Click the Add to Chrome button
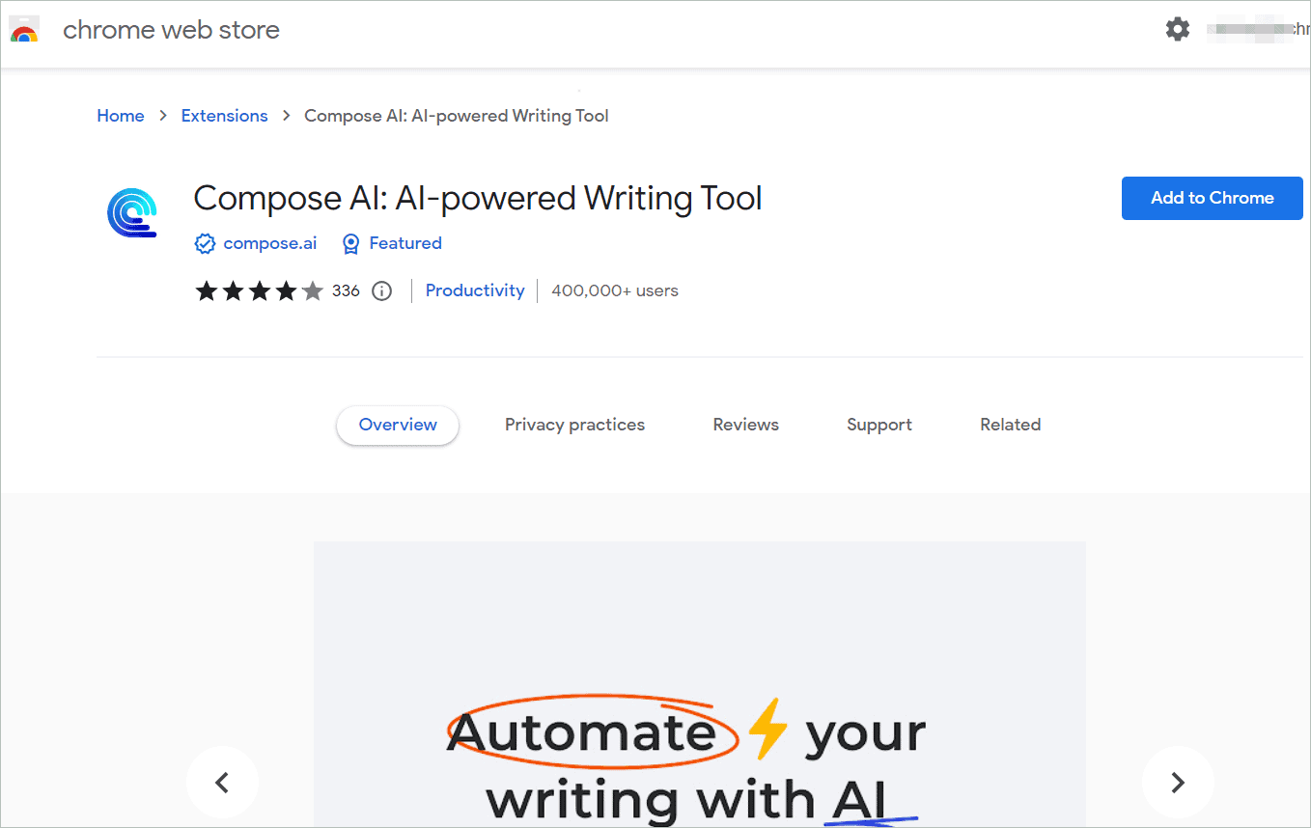Viewport: 1311px width, 828px height. click(1213, 198)
